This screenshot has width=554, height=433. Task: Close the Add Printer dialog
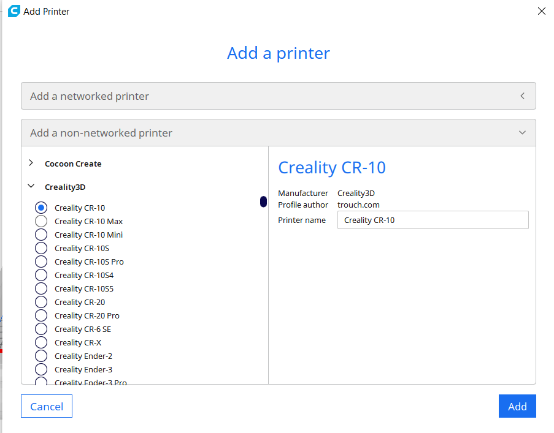pos(541,11)
